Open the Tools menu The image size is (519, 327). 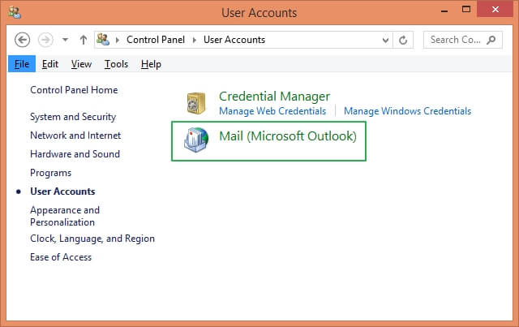116,64
